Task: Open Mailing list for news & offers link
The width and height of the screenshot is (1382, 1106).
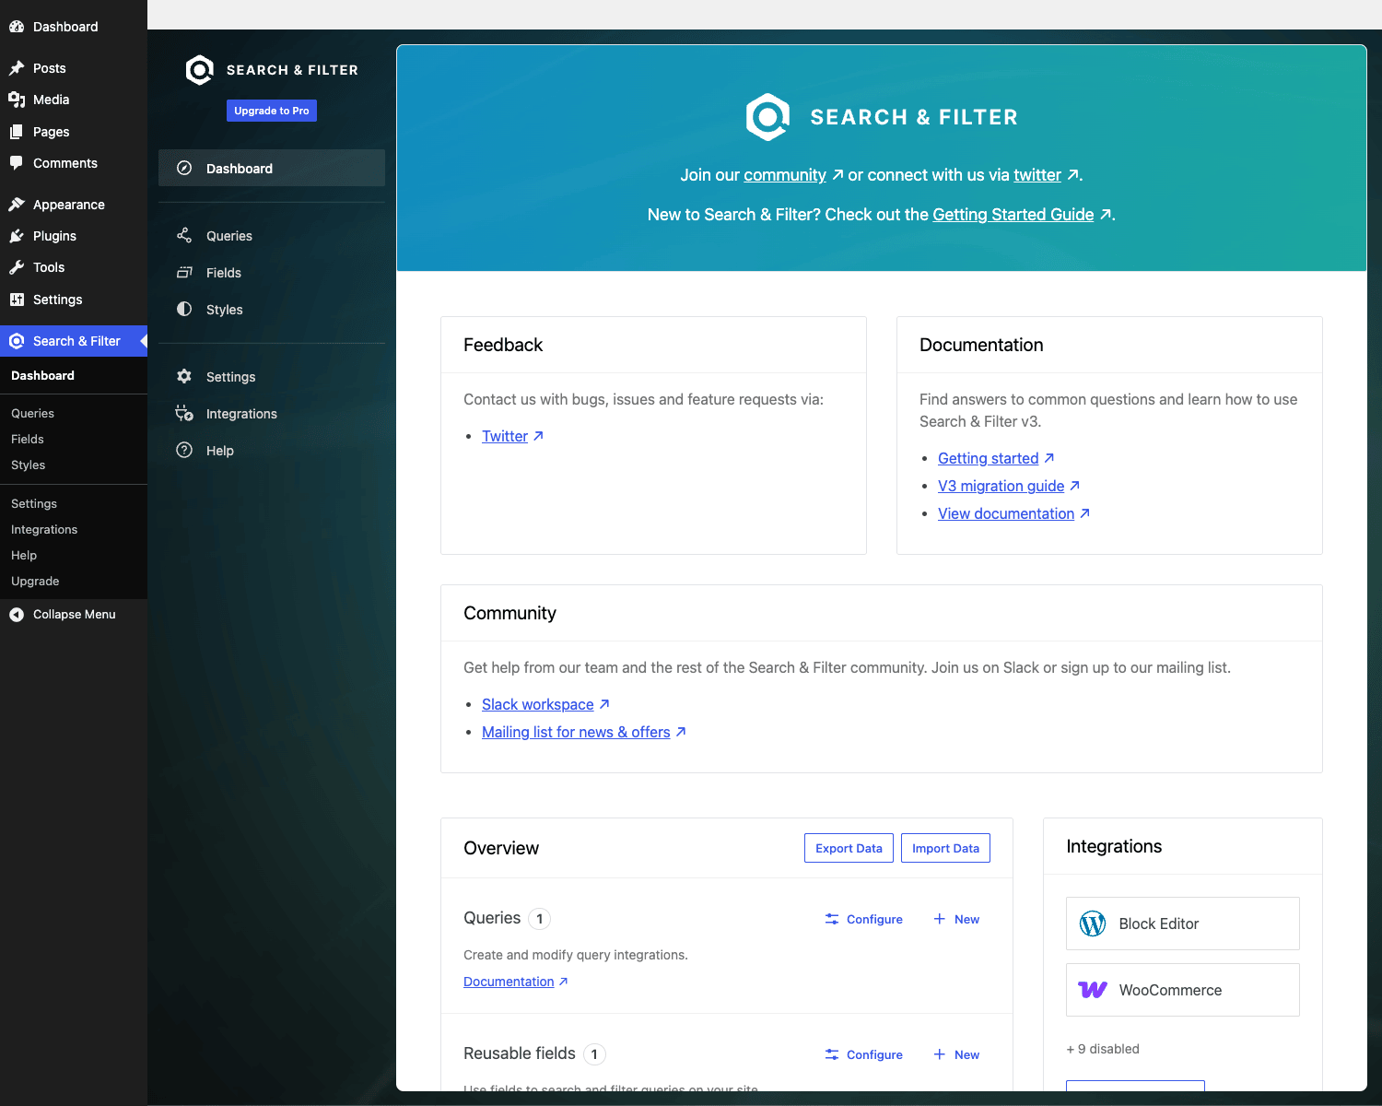Action: pos(576,732)
